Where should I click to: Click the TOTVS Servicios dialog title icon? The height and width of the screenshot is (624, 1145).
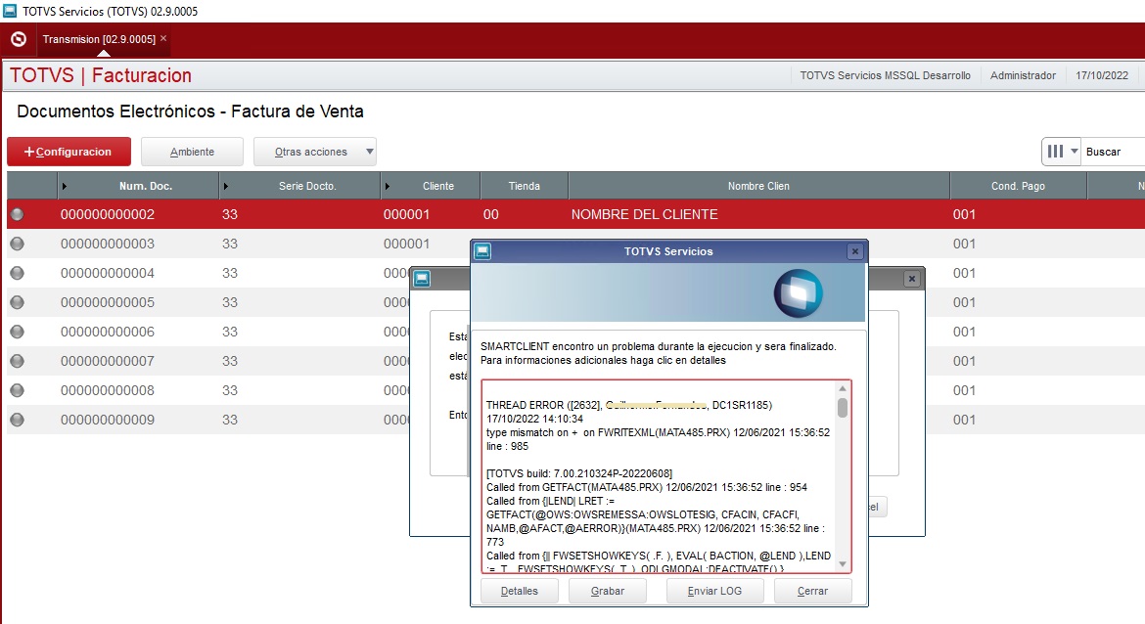(481, 251)
